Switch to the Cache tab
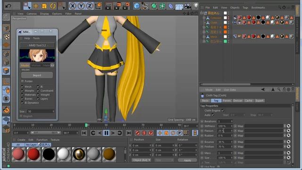Viewport: 302px width, 170px height. tap(249, 101)
